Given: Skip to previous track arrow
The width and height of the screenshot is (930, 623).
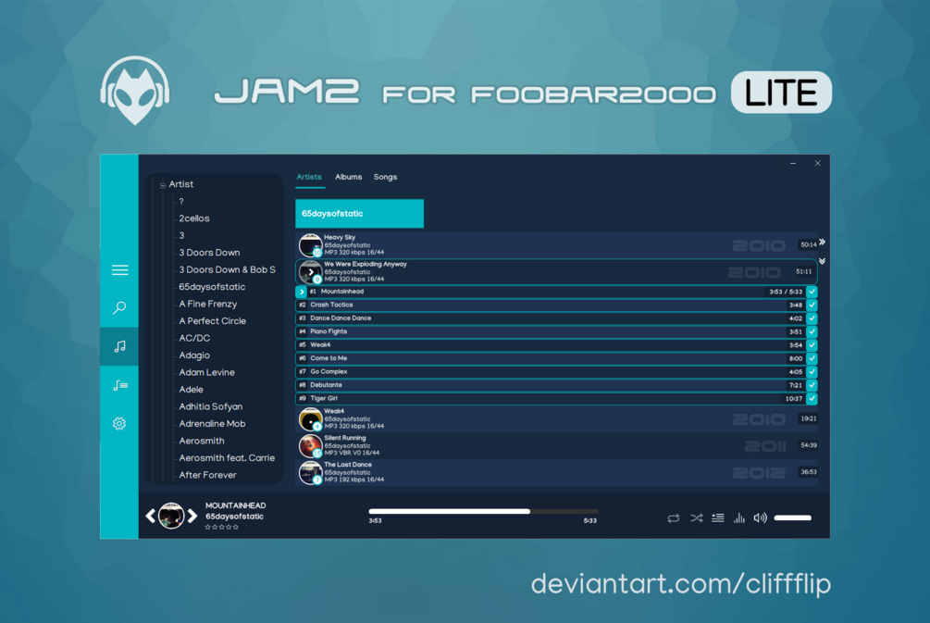Looking at the screenshot, I should click(x=151, y=516).
